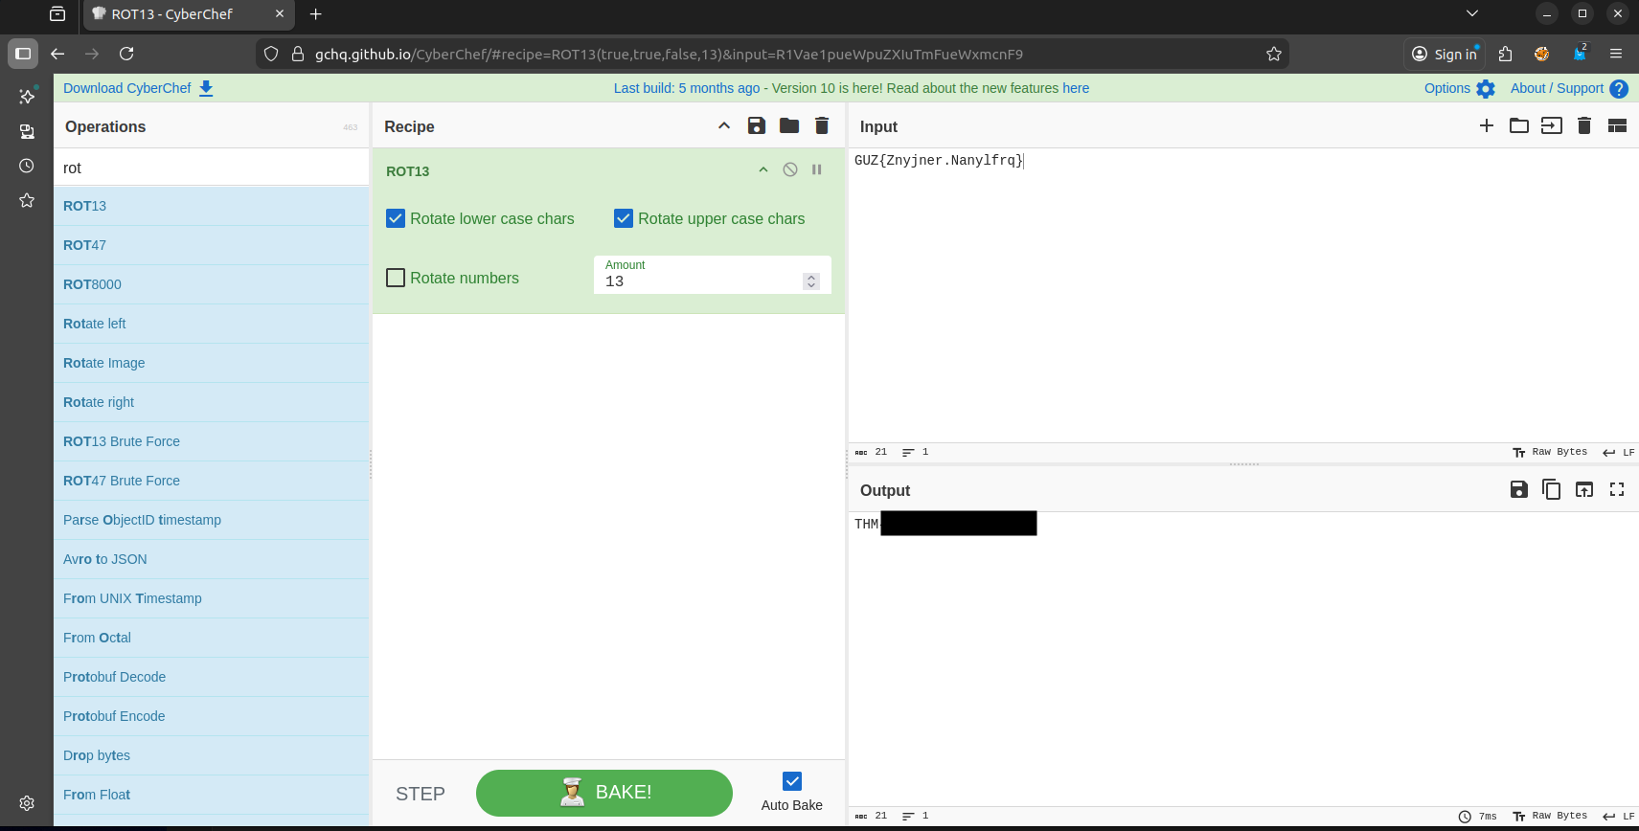Open a new browser tab
1639x831 pixels.
coord(316,14)
